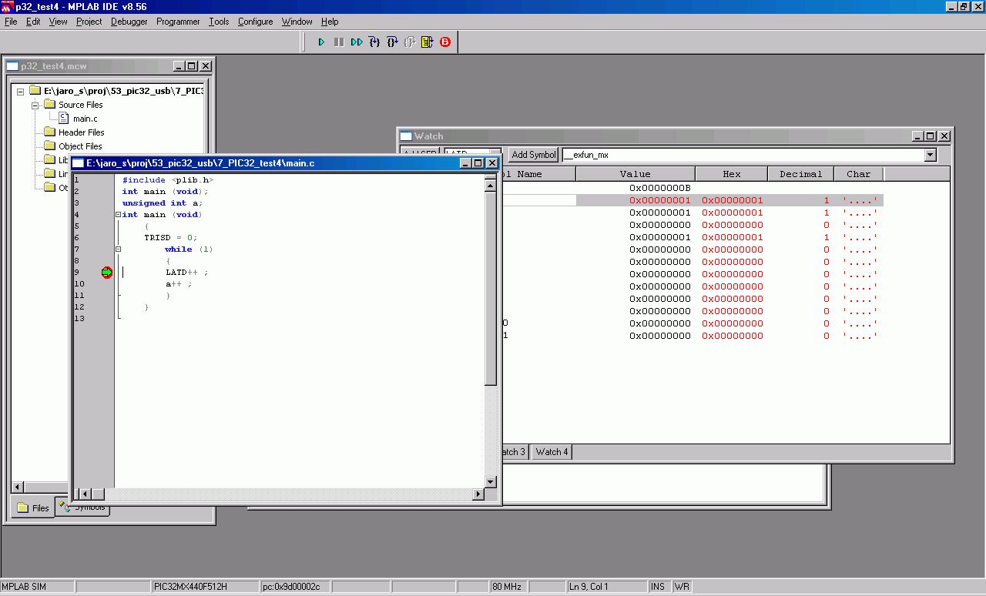
Task: Click the main.c editor window title icon
Action: coord(78,163)
